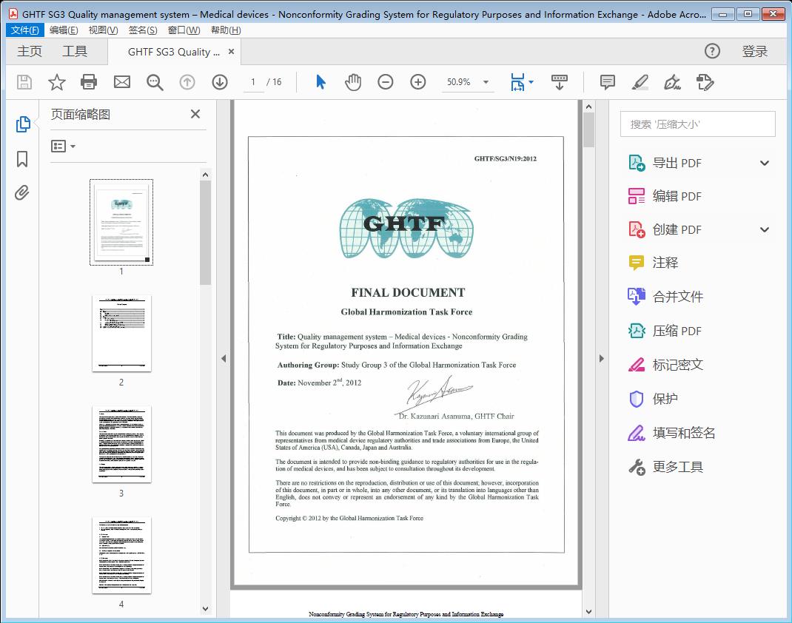Collapse the right tools pane arrow
This screenshot has height=623, width=792.
pos(601,358)
